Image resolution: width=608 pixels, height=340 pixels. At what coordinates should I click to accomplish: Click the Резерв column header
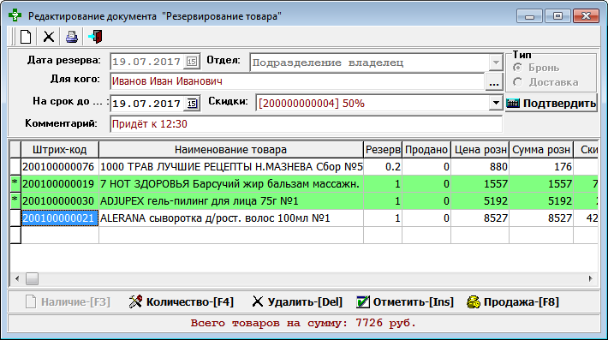point(383,150)
